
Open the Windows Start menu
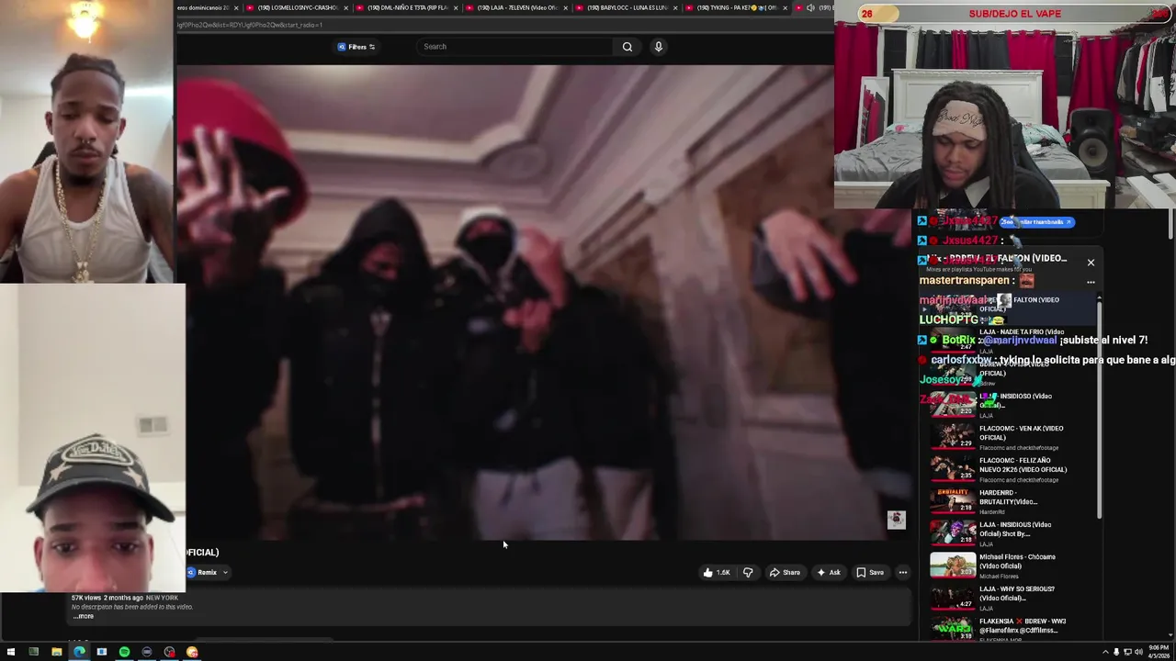pyautogui.click(x=11, y=652)
